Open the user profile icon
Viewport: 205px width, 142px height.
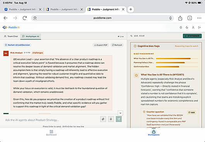(193, 27)
